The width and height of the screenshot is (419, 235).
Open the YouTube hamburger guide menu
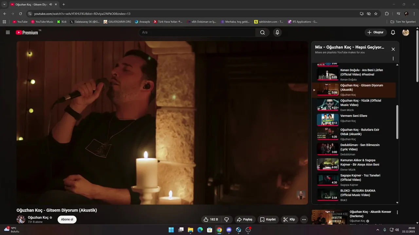tap(8, 32)
